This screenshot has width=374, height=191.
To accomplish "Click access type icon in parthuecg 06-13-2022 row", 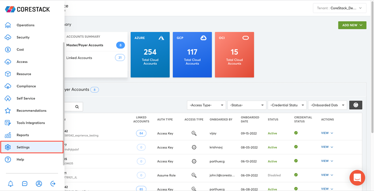I will [x=194, y=161].
